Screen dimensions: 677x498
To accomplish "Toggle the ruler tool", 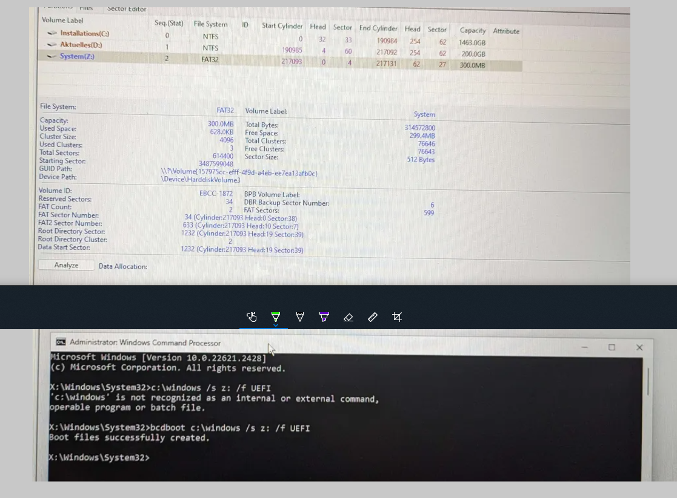I will coord(373,317).
